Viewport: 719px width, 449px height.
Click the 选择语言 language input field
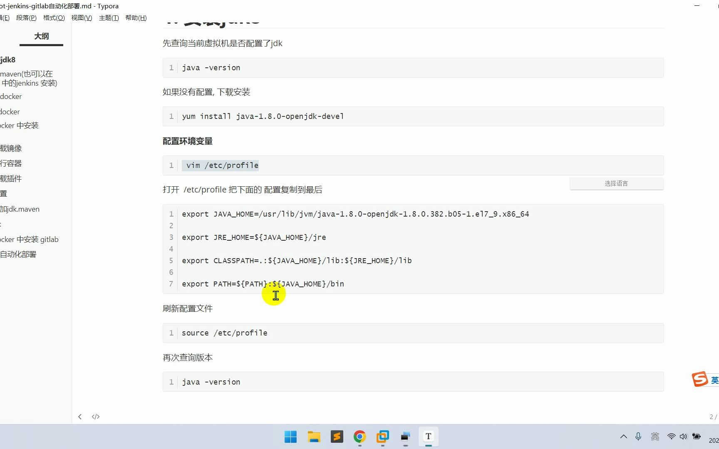point(616,184)
